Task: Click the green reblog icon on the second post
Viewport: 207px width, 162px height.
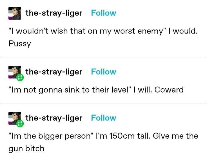Action: tap(20, 78)
